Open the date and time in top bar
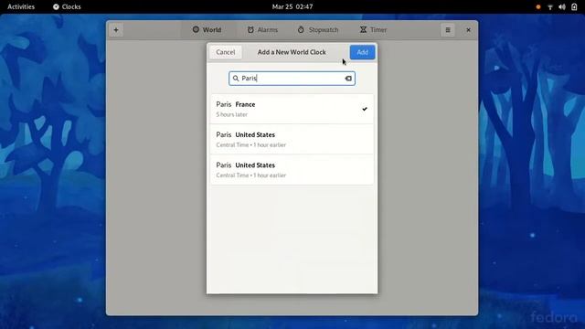This screenshot has width=585, height=329. (292, 6)
